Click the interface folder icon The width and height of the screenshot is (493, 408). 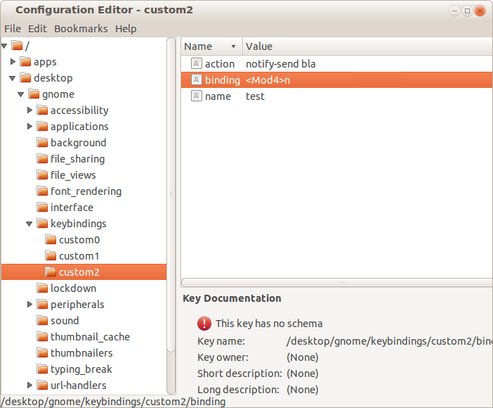coord(42,208)
